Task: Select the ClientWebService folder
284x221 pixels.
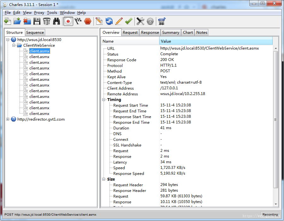Action: [x=39, y=45]
